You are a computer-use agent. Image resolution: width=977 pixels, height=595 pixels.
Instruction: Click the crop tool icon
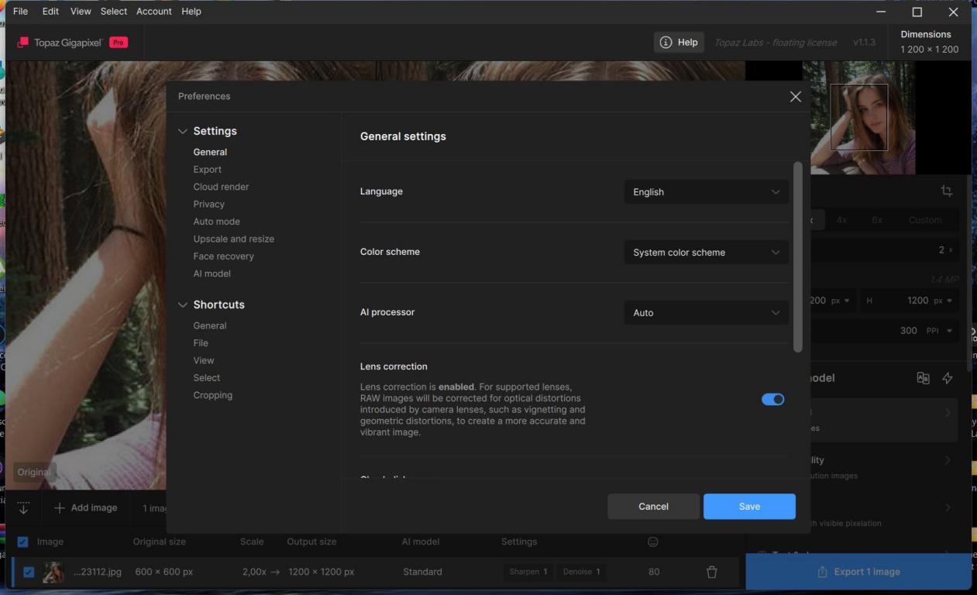946,191
